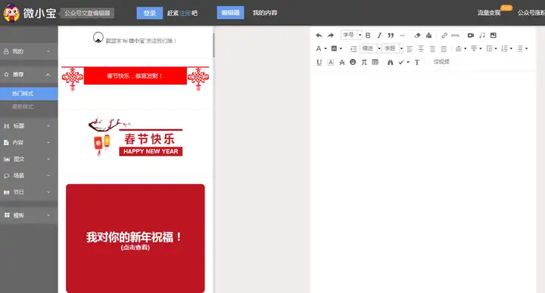Screen dimensions: 545x293
Task: Align text left
Action: click(410, 48)
